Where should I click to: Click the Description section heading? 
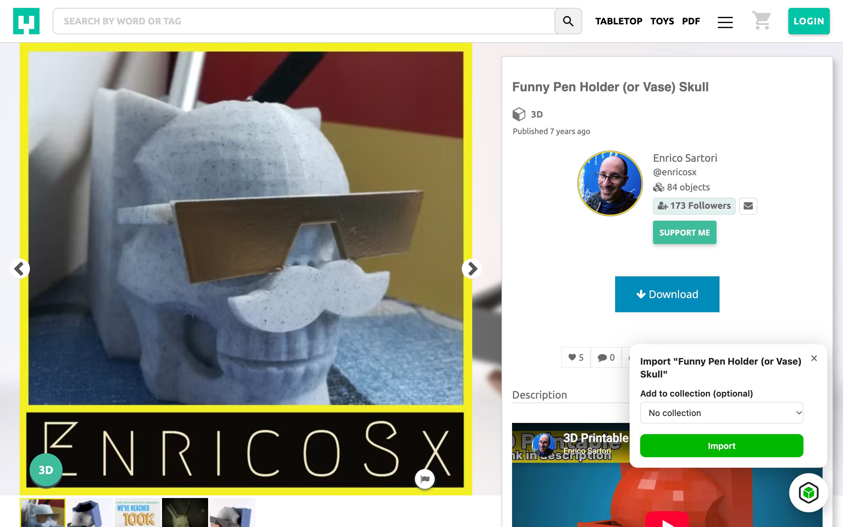(540, 395)
